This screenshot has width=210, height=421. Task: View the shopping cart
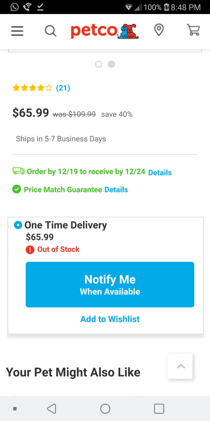[x=193, y=30]
